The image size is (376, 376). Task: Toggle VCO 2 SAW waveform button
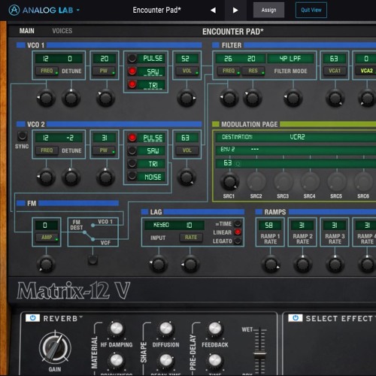pos(132,150)
